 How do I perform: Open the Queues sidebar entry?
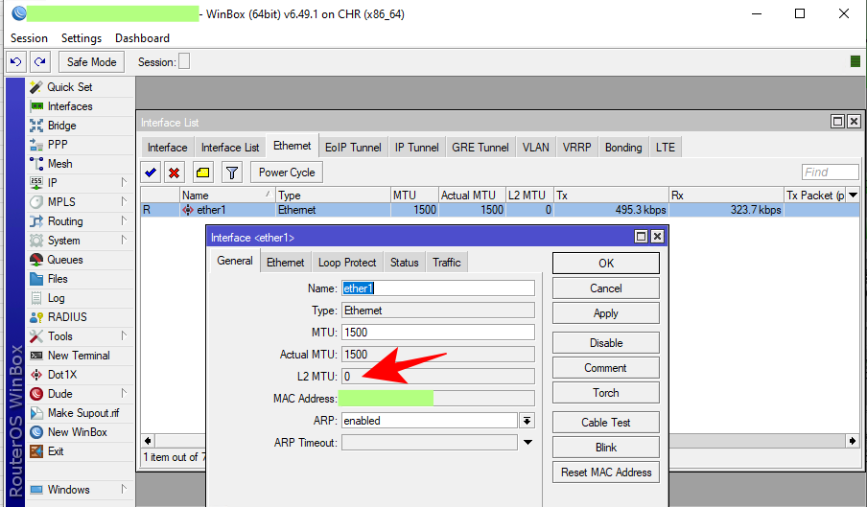click(64, 260)
